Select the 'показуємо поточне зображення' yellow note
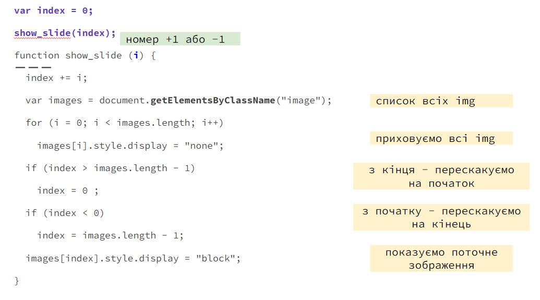540x300 pixels. pos(441,258)
